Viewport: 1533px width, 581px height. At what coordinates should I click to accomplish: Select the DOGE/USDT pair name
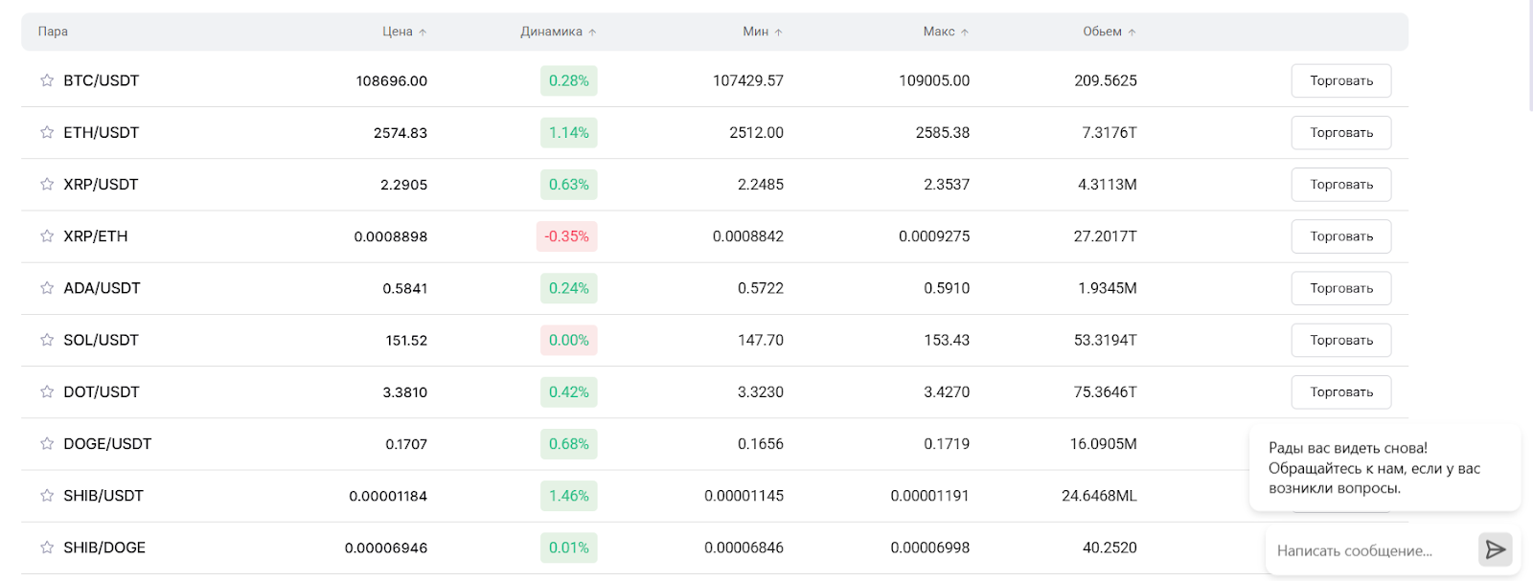[107, 443]
